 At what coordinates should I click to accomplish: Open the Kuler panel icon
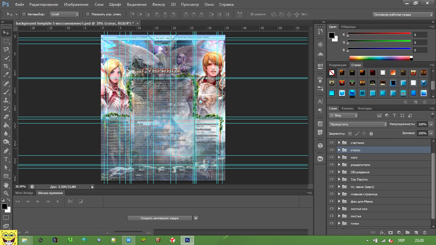point(320,159)
